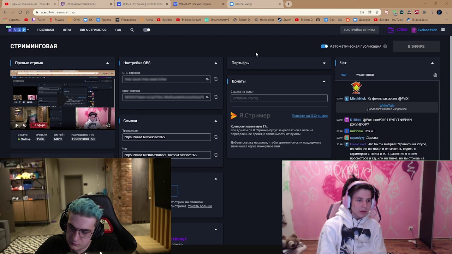Toggle Автоматическая публикация switch
Screen dimensions: 452x254
coord(324,46)
